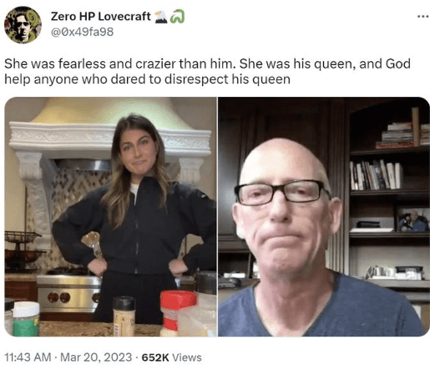The image size is (430, 370).
Task: Open the three-dot more options menu
Action: 423,17
